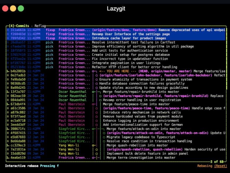Viewport: 230px width, 173px height.
Task: Select Resolve race condition in transaction handling
Action: 116,141
